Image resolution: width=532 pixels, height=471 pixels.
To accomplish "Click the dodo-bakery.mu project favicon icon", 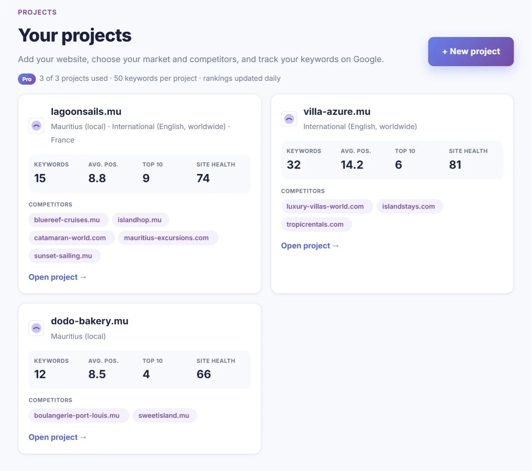I will point(36,328).
